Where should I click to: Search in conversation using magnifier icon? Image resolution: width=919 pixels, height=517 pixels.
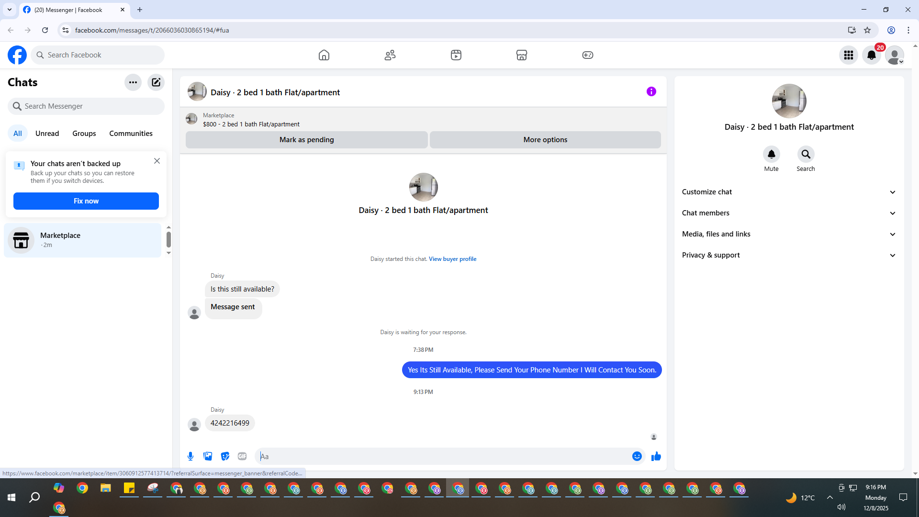tap(806, 154)
